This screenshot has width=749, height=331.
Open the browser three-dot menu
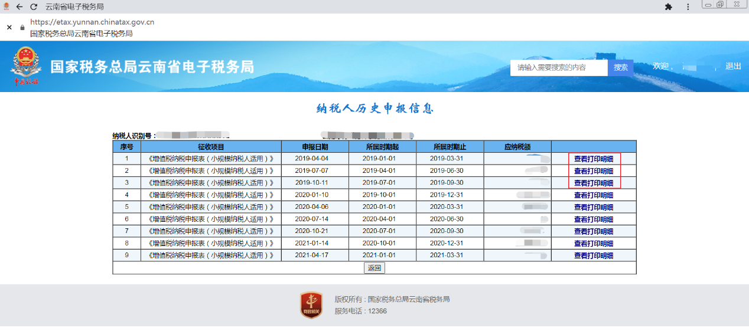[688, 6]
